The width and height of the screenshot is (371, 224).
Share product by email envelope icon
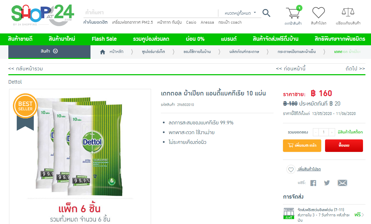(342, 183)
